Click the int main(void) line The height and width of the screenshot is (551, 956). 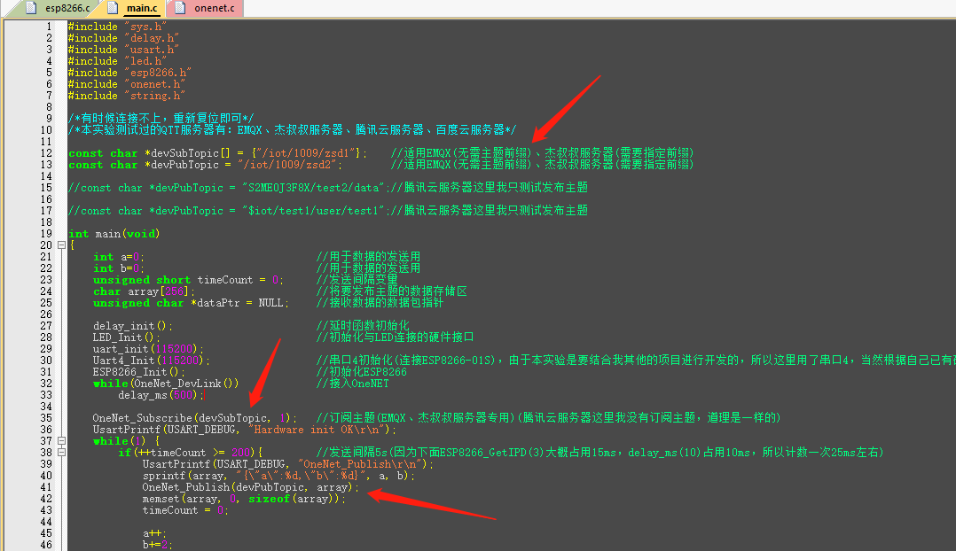tap(114, 234)
